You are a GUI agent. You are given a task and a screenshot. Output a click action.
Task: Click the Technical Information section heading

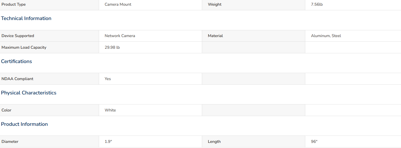[x=26, y=18]
